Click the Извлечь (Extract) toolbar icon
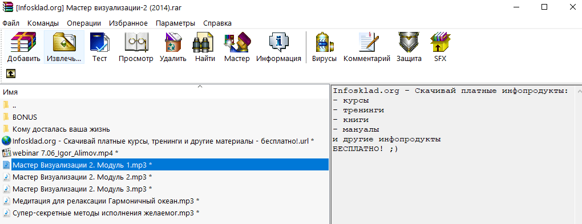Screen dimensions: 582x224 click(x=64, y=42)
